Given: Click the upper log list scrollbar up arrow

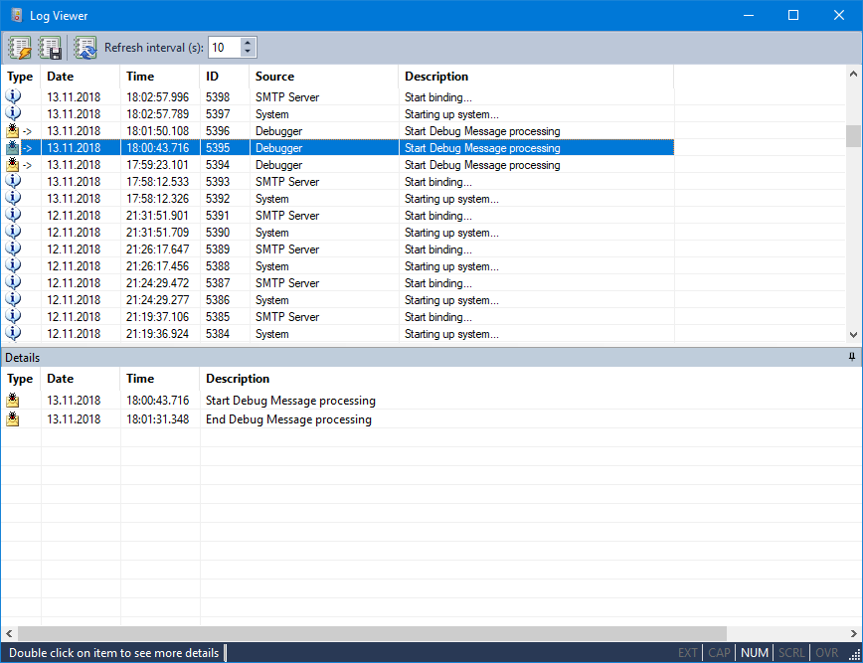Looking at the screenshot, I should [854, 74].
